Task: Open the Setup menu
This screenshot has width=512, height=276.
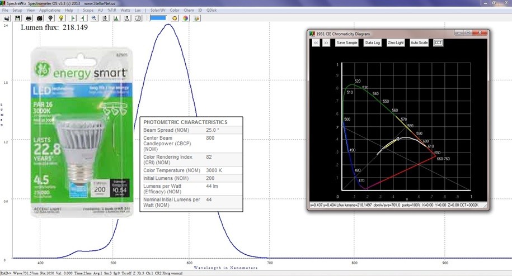Action: coord(17,10)
